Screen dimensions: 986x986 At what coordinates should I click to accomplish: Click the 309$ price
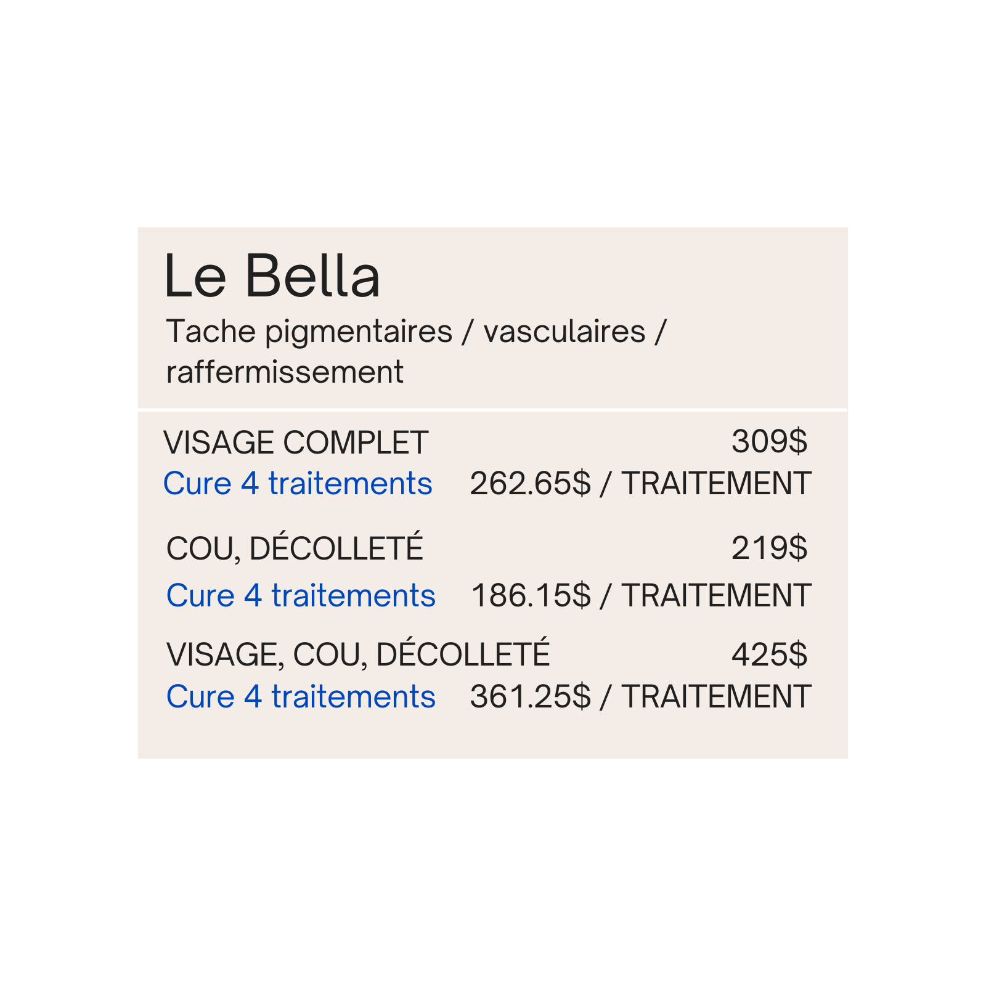769,441
